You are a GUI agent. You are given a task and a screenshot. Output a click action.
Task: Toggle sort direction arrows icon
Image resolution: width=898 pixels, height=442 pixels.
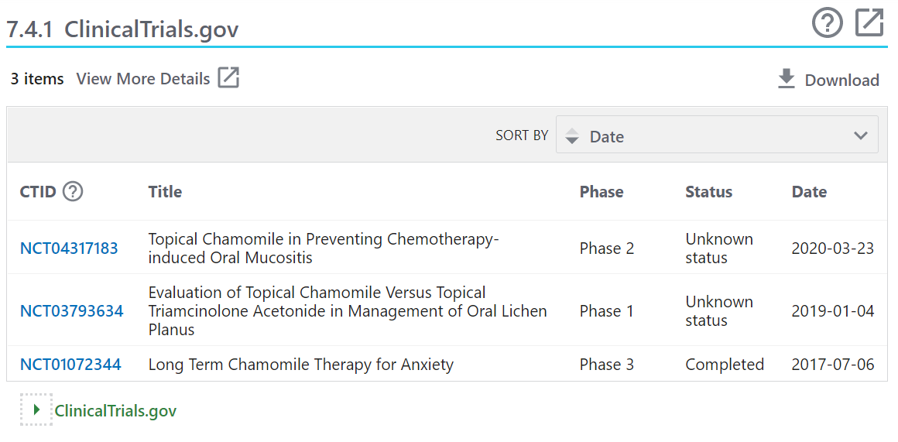(x=572, y=136)
